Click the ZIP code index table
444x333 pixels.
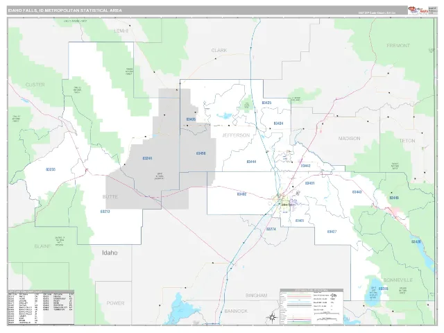41,307
